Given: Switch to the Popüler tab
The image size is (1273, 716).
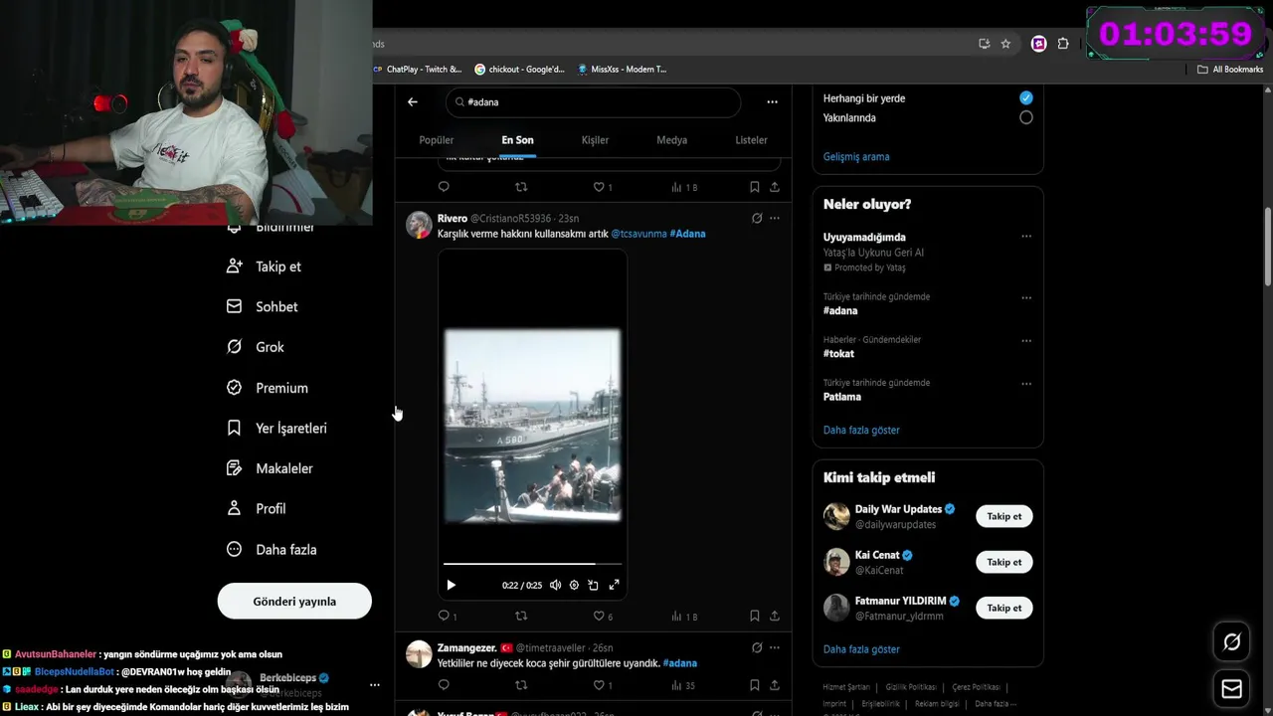Looking at the screenshot, I should point(437,140).
